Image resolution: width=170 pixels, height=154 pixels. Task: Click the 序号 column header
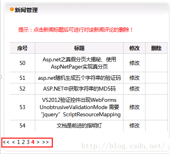[x=22, y=48]
